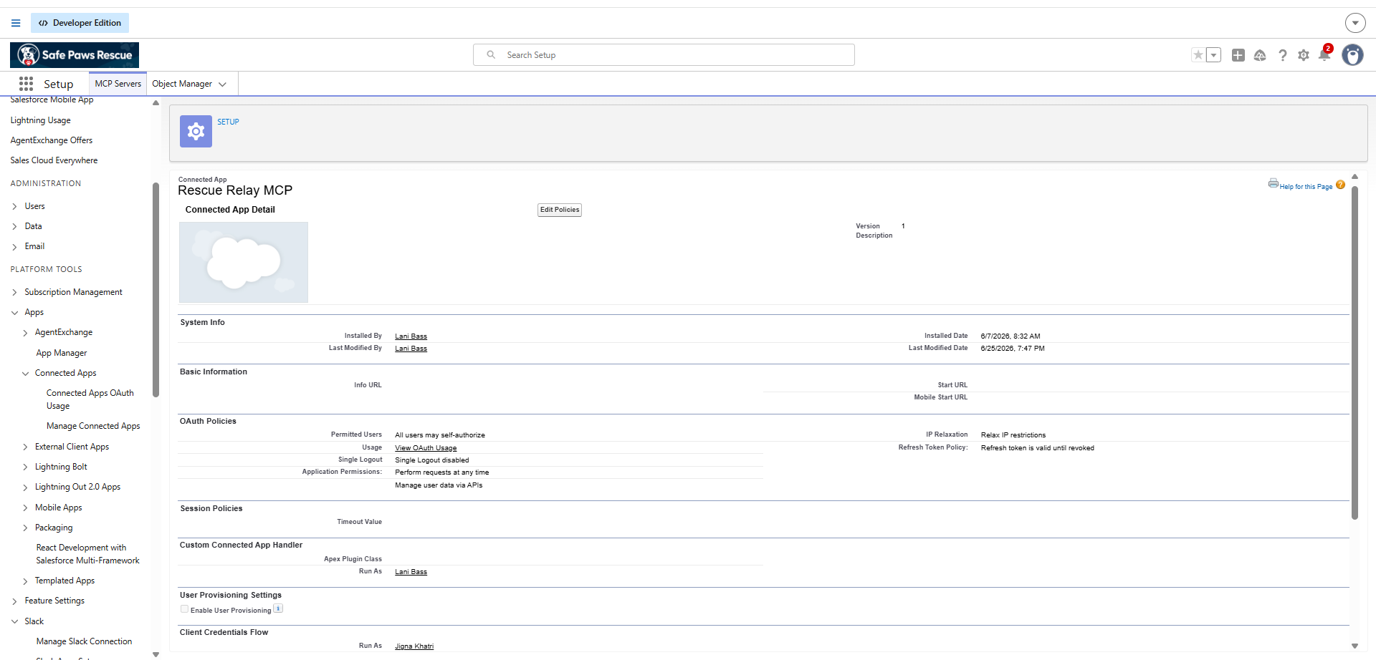Open Manage Connected Apps
1376x660 pixels.
[x=93, y=426]
